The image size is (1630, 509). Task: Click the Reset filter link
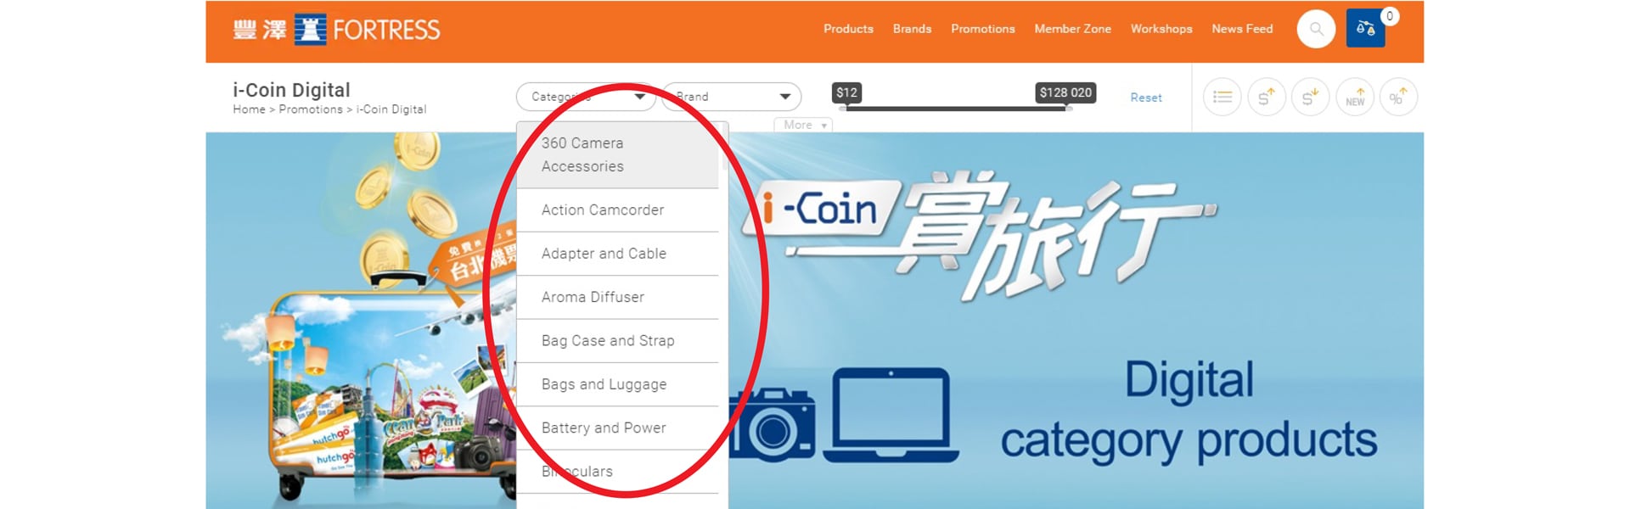tap(1146, 98)
